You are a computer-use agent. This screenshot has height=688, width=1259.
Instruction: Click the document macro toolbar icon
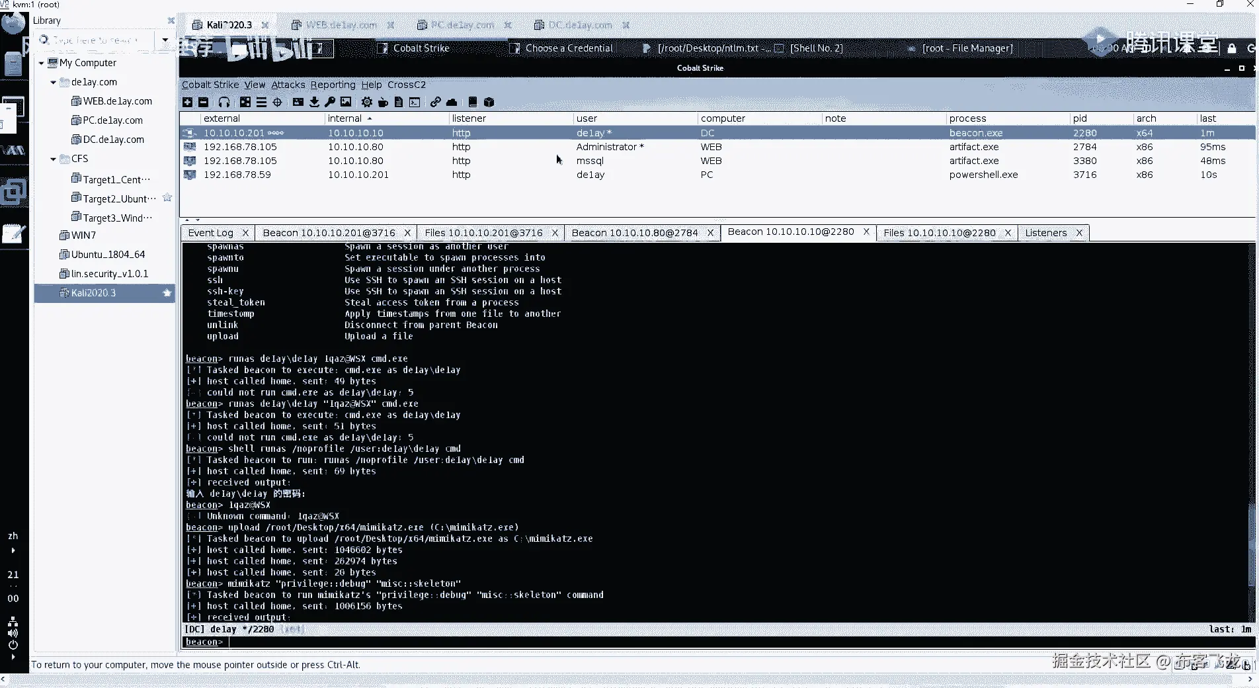click(399, 102)
